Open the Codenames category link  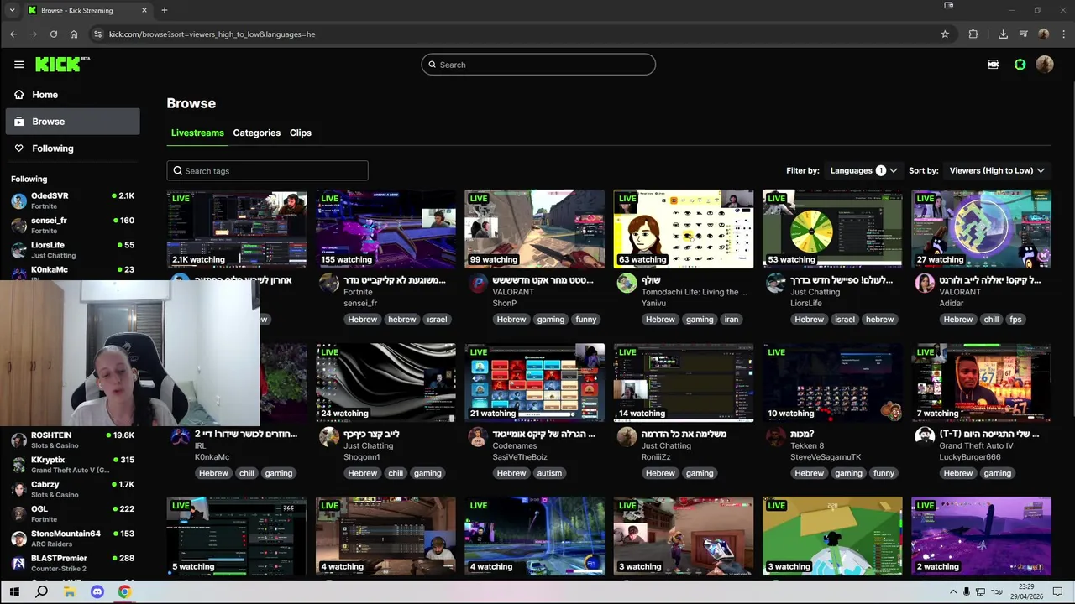[x=513, y=445]
